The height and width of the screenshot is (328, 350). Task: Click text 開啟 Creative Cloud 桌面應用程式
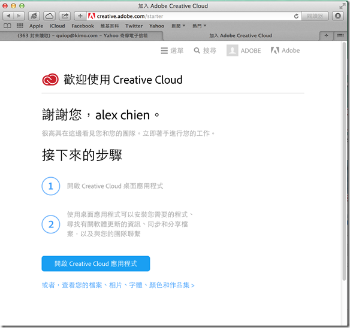[115, 186]
